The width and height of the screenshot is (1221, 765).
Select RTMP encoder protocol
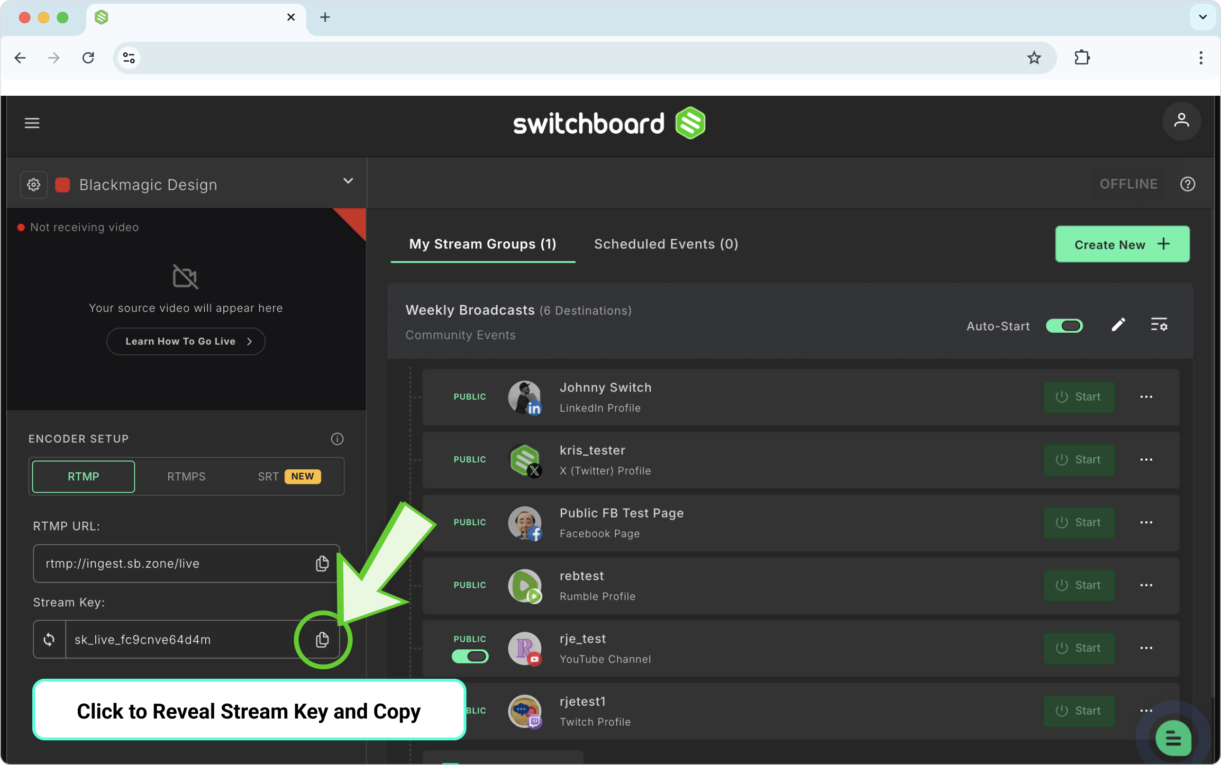(x=83, y=476)
